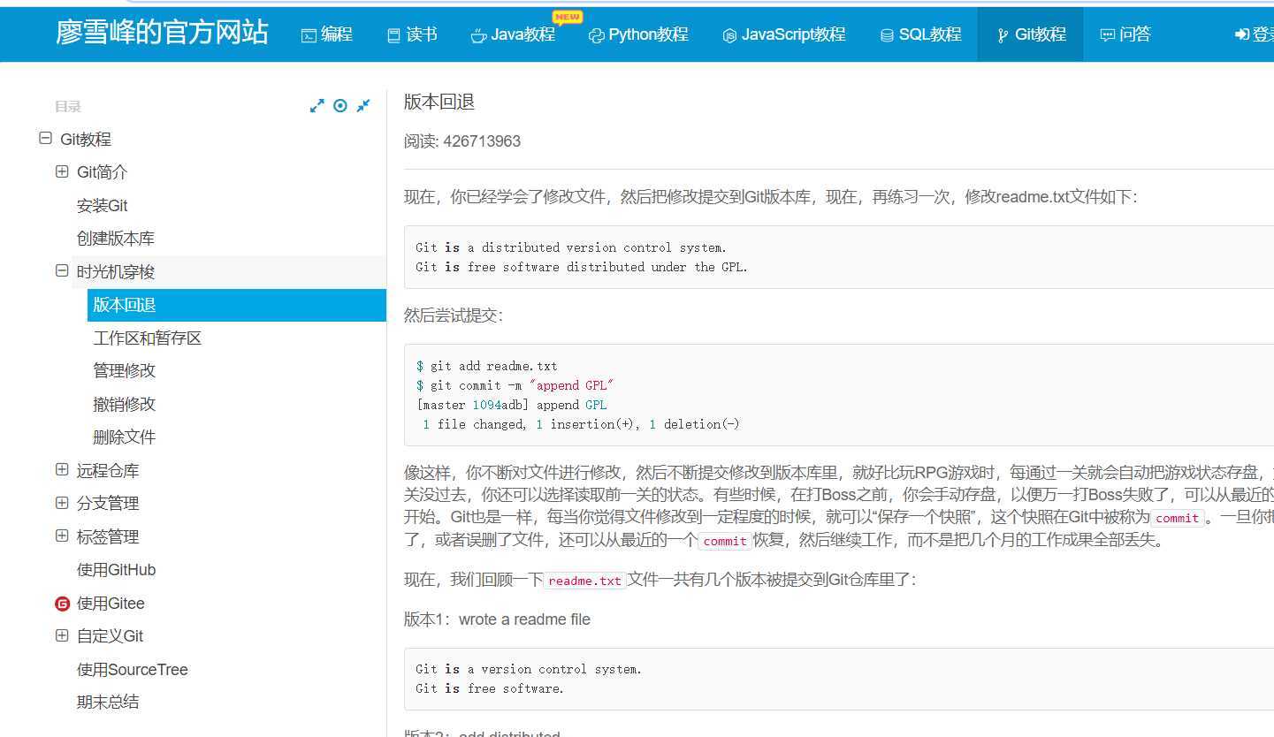Expand the 分支管理 section
Viewport: 1274px width, 737px height.
click(62, 503)
